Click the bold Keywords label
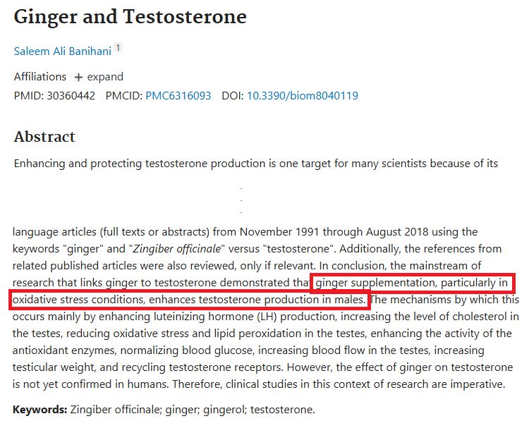The width and height of the screenshot is (529, 433). pos(39,410)
